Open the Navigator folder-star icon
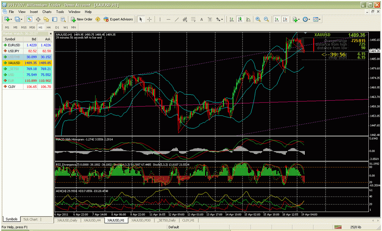 tap(46, 19)
